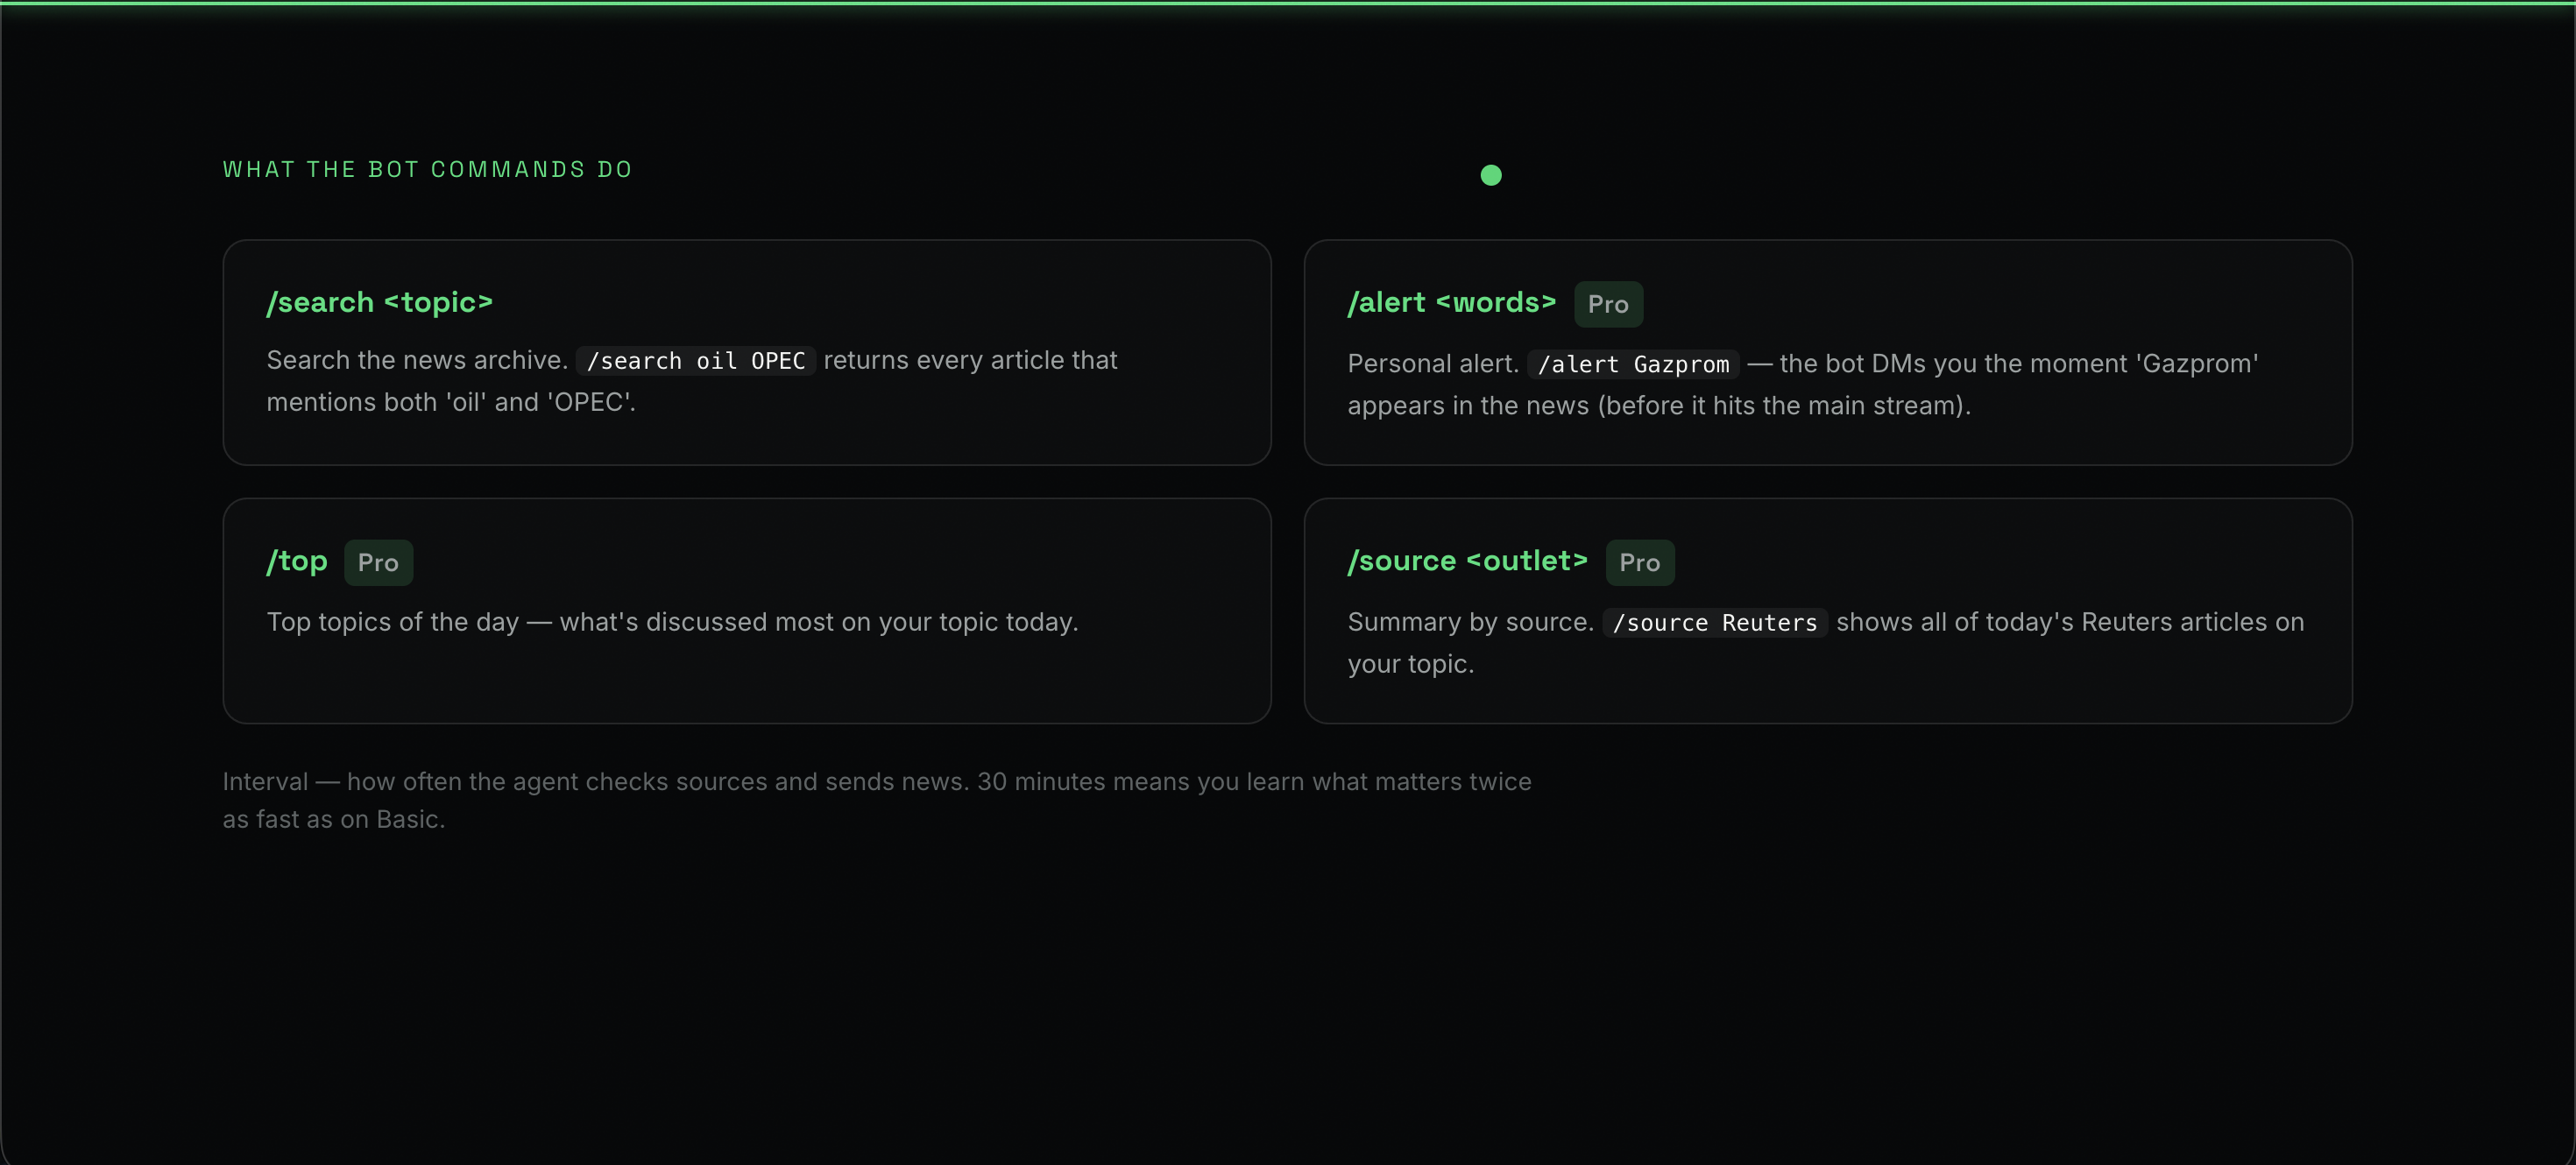Click the Pro badge next to /source
The width and height of the screenshot is (2576, 1165).
[x=1640, y=563]
